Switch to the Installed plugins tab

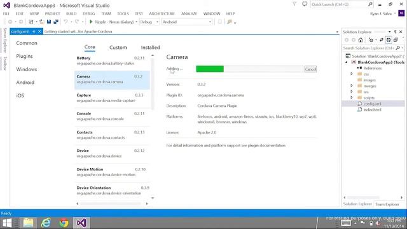tap(150, 48)
